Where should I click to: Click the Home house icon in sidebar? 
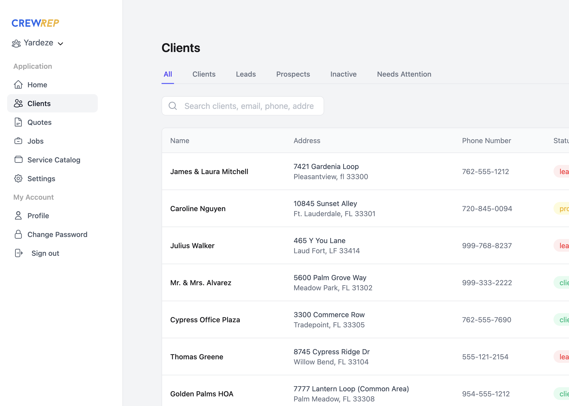point(18,84)
